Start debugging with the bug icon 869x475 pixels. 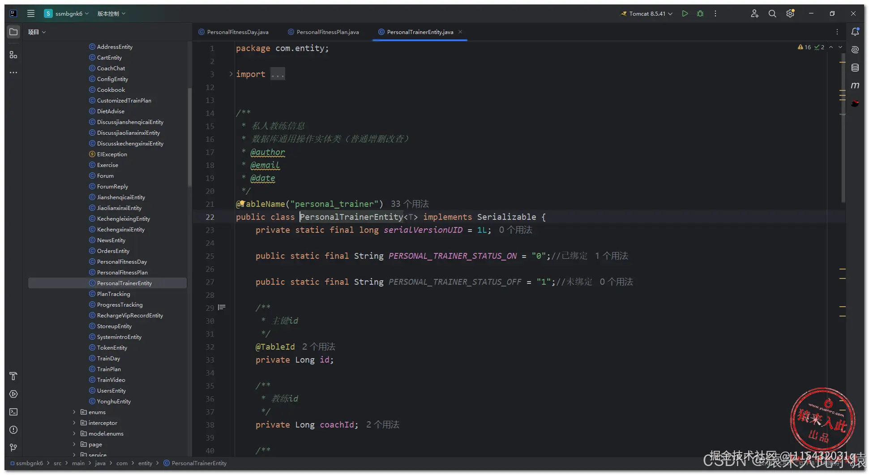(700, 13)
